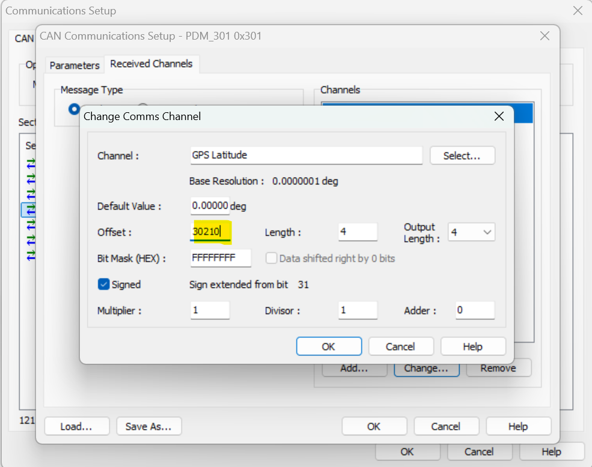Click the Load... button

pos(76,427)
